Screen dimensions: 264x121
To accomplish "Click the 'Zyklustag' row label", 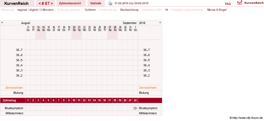I will pyautogui.click(x=9, y=101).
